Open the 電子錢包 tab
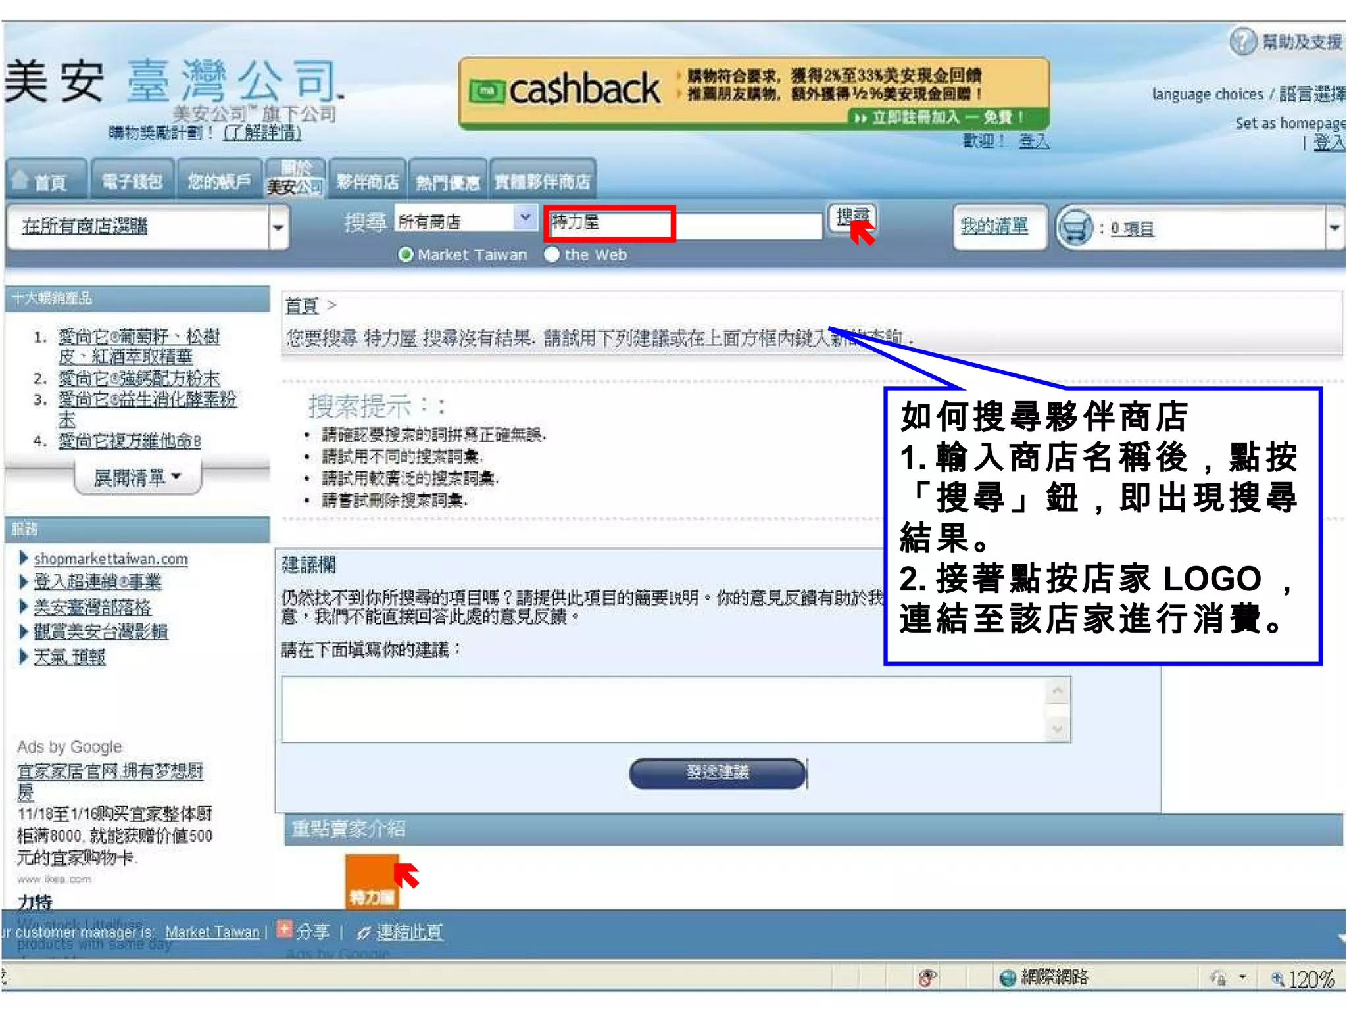The width and height of the screenshot is (1347, 1010). 132,181
